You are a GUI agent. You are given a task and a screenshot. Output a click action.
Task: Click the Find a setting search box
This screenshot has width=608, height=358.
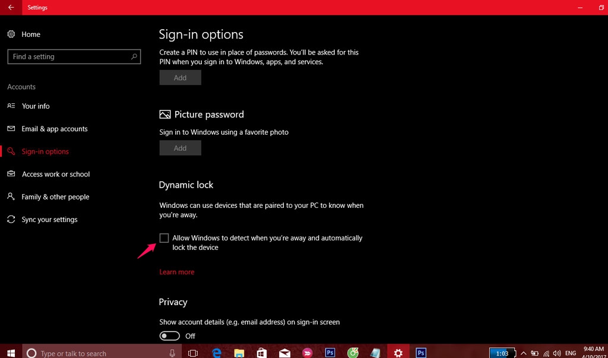[68, 56]
